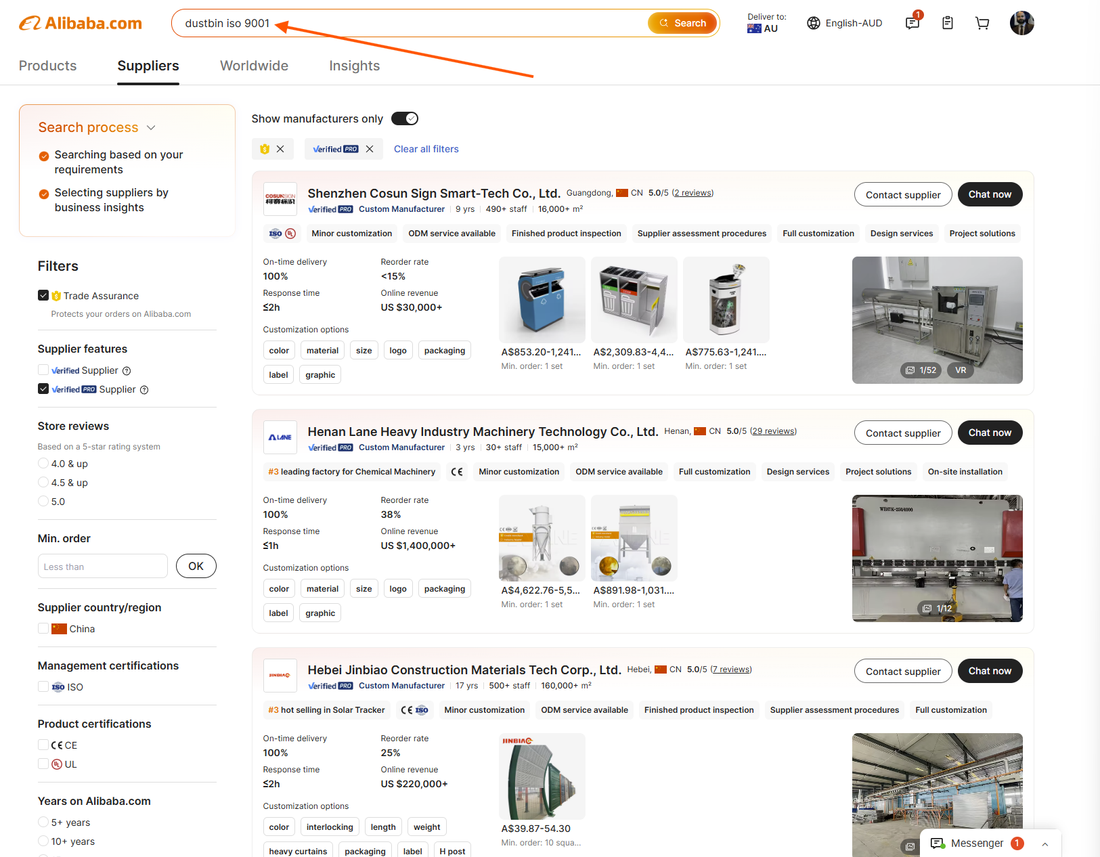
Task: Click the Messenger chat icon
Action: (938, 843)
